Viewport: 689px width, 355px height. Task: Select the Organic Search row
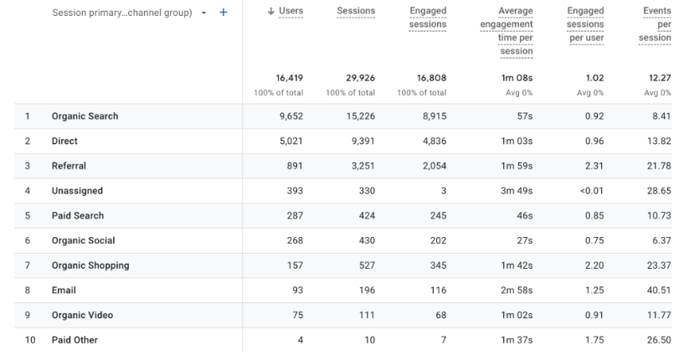click(85, 116)
